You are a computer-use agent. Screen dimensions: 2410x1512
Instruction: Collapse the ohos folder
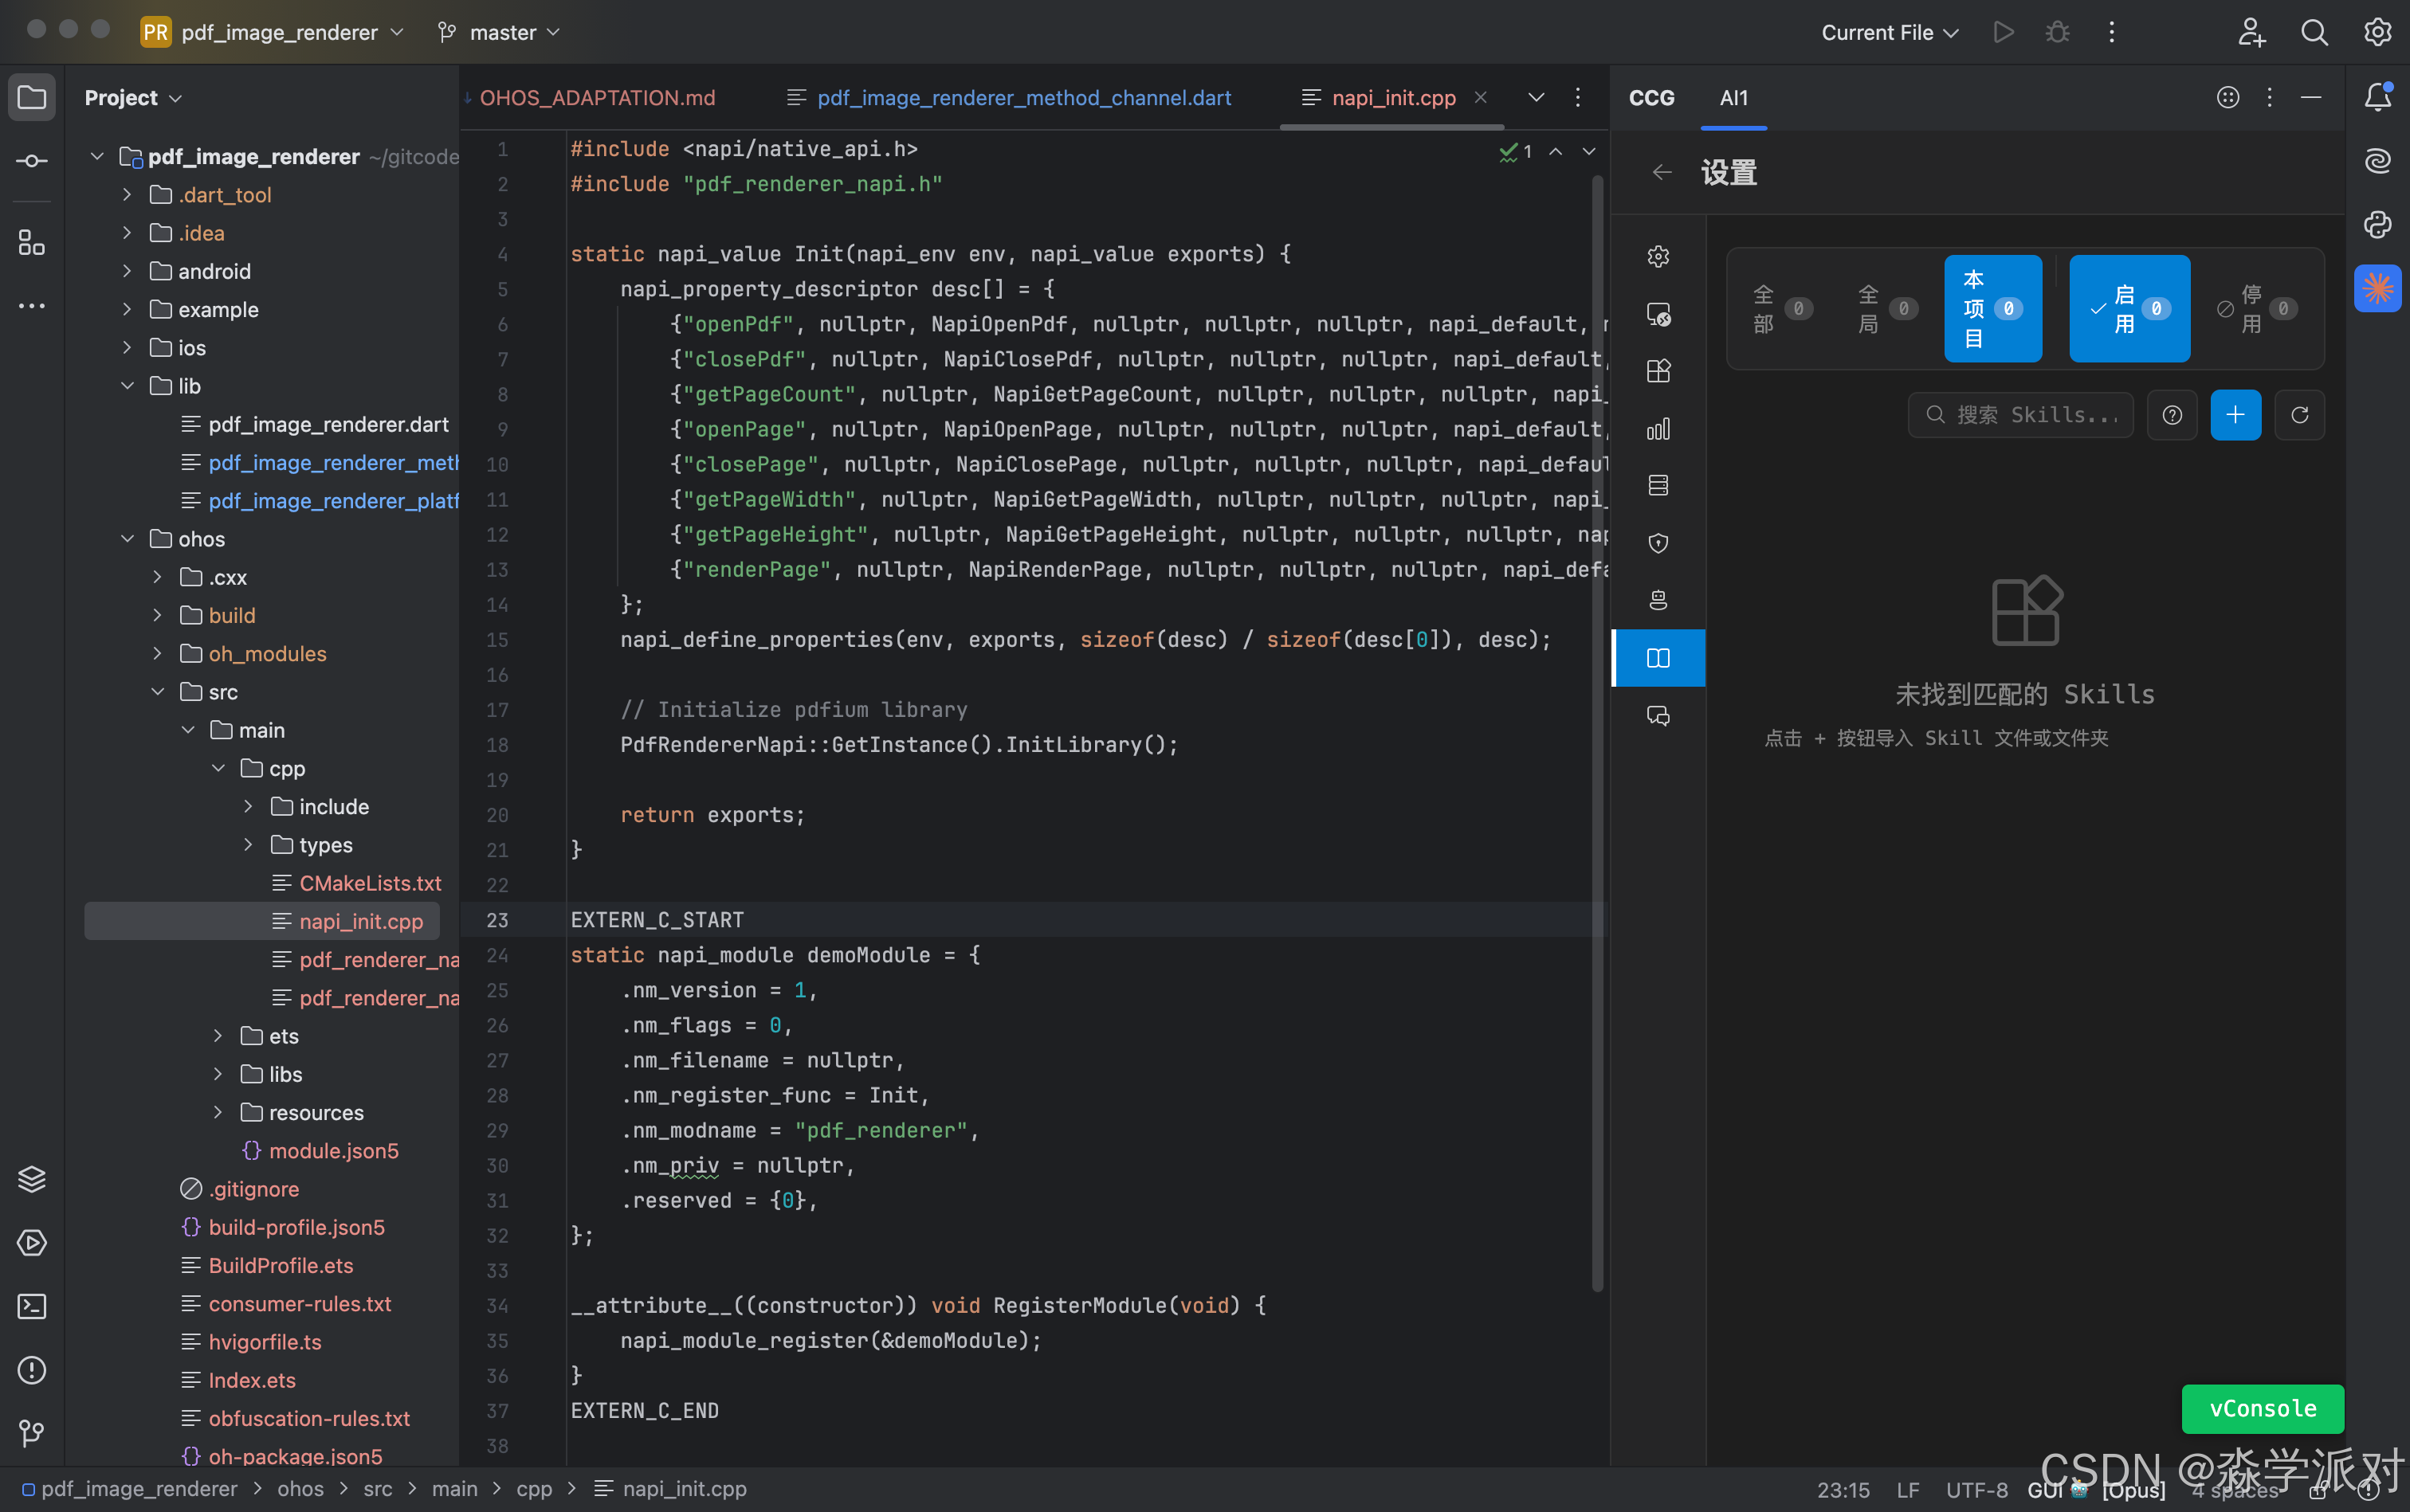pos(127,539)
